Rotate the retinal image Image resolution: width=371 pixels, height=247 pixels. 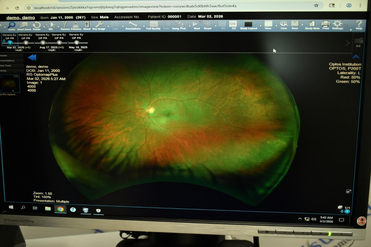[37, 26]
